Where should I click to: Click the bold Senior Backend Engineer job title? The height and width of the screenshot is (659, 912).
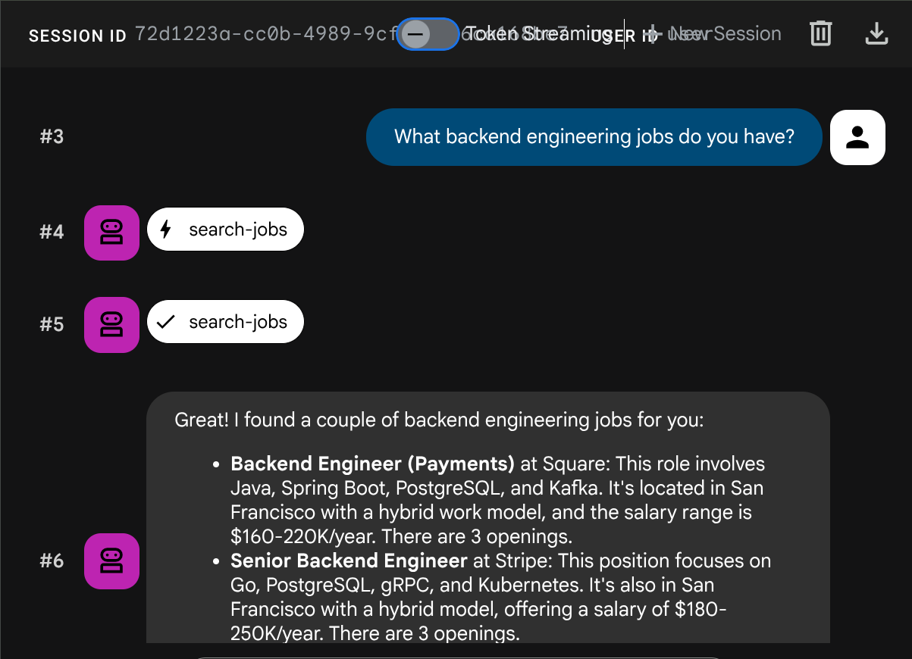pos(349,561)
